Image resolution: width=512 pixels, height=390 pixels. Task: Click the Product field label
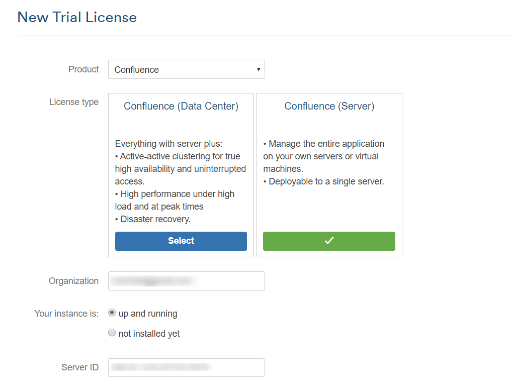pos(83,69)
